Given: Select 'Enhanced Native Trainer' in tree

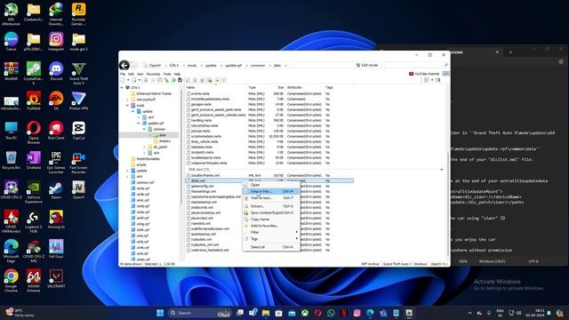Looking at the screenshot, I should (154, 93).
